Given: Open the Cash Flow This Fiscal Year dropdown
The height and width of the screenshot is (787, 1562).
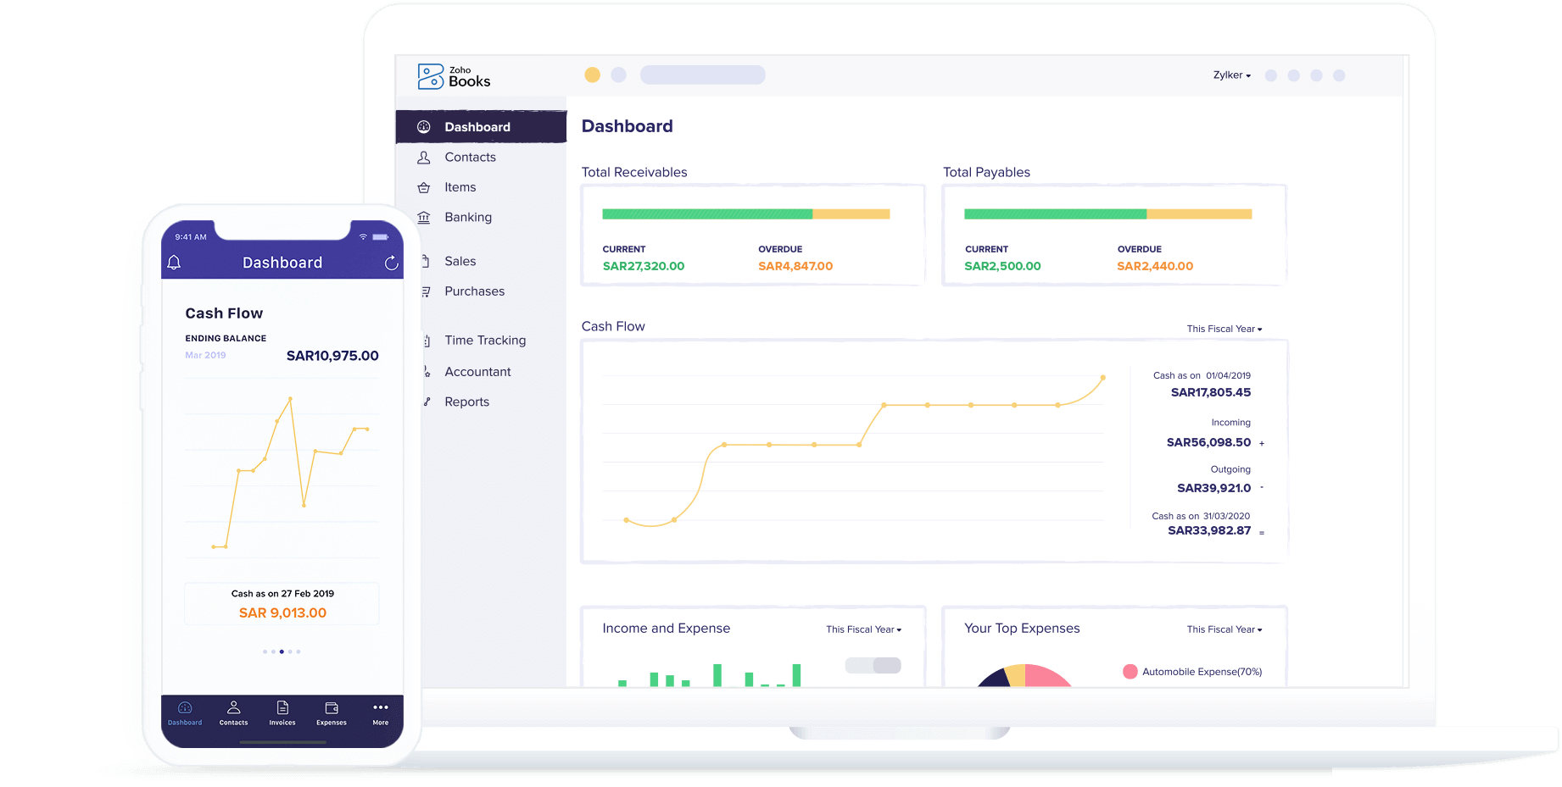Looking at the screenshot, I should point(1224,329).
